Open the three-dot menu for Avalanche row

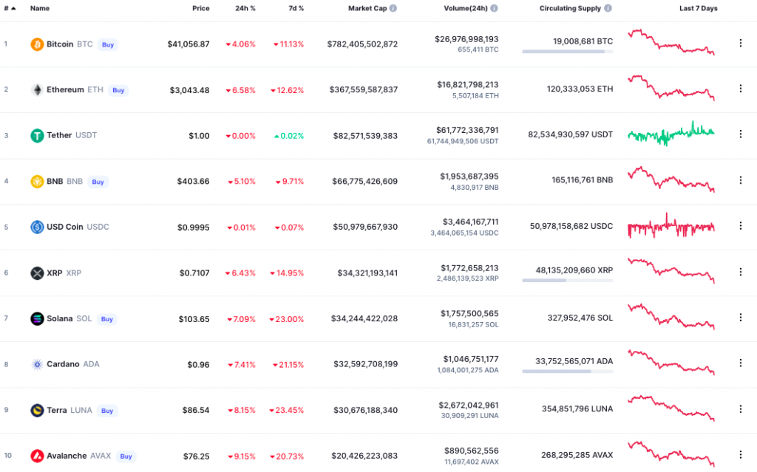point(740,454)
